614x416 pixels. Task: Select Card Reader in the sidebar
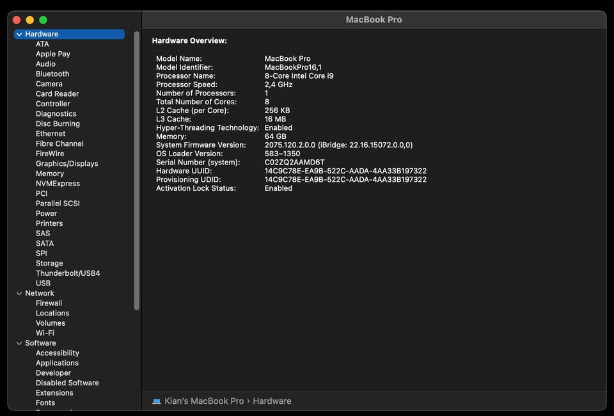tap(57, 94)
